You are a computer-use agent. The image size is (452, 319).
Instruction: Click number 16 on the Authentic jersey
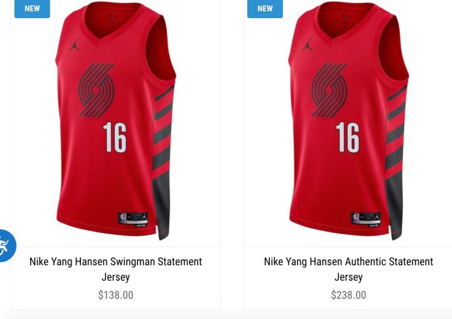click(x=348, y=137)
